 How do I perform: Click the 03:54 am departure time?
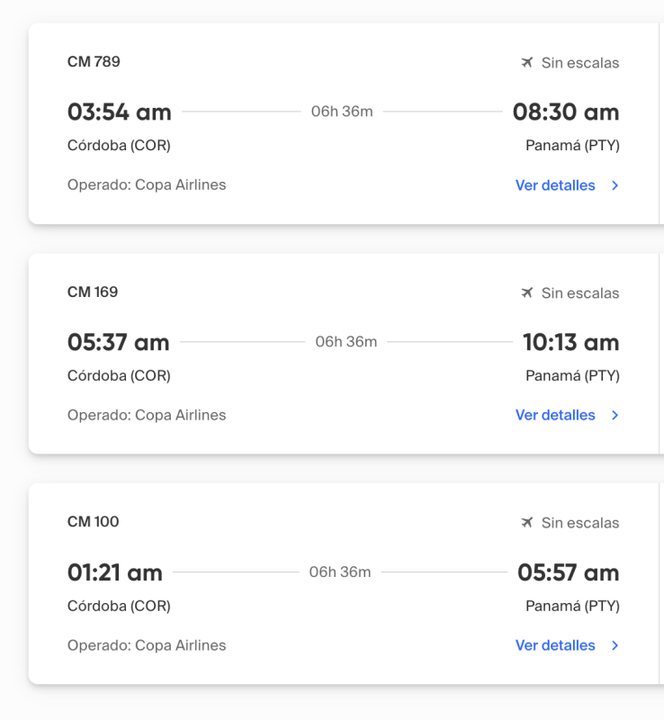119,112
